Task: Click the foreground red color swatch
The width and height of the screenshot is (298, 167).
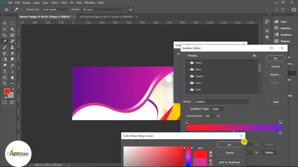Action: pyautogui.click(x=7, y=91)
